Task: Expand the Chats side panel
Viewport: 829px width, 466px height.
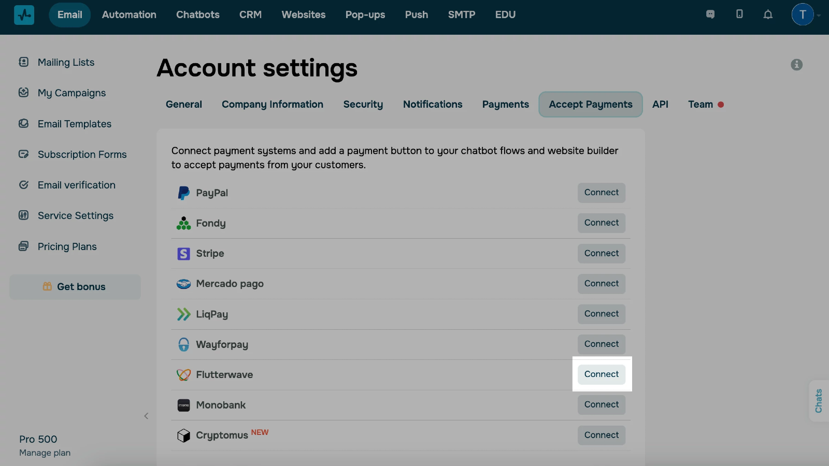Action: pyautogui.click(x=819, y=401)
